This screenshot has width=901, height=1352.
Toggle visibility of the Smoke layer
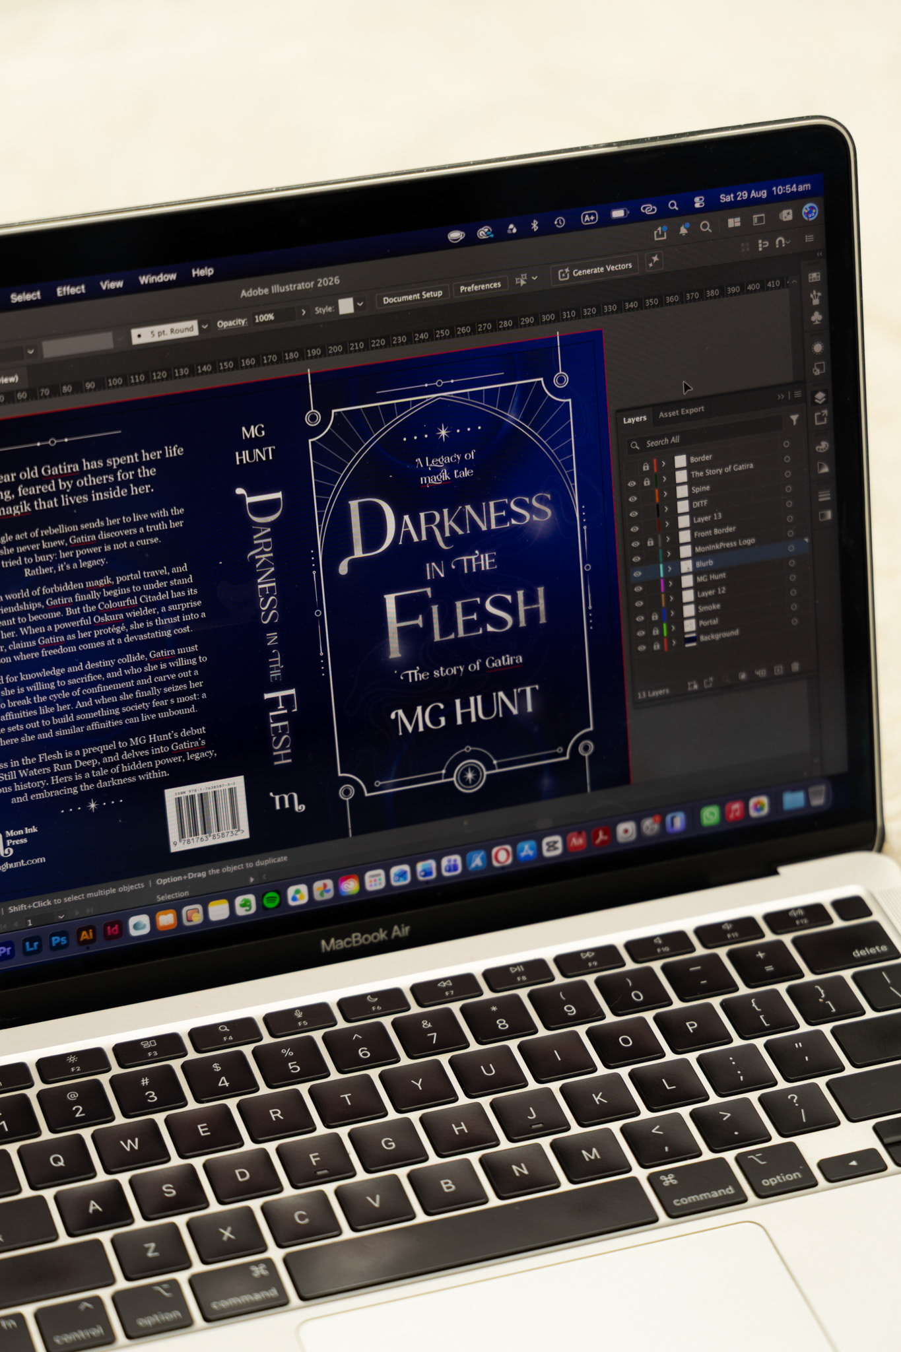(x=639, y=618)
